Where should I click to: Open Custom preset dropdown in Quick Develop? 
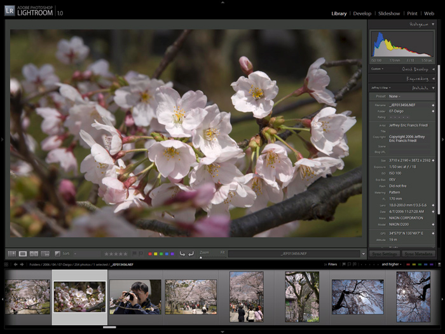[x=377, y=69]
